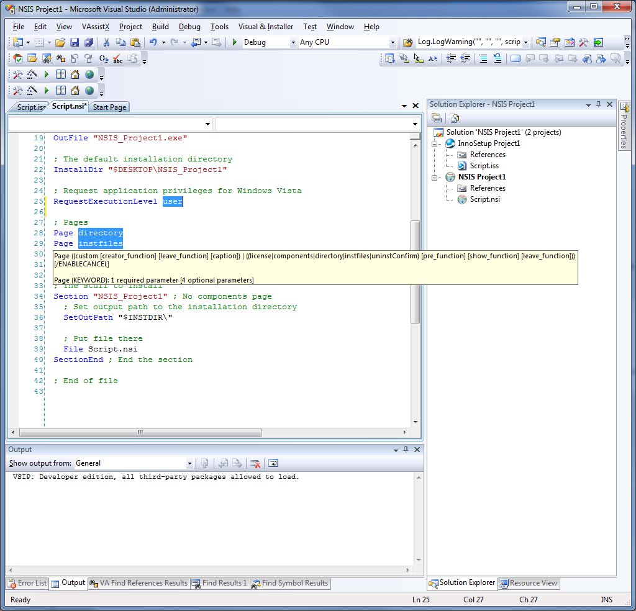This screenshot has width=636, height=611.
Task: Start debugging with the green play arrow
Action: [234, 42]
